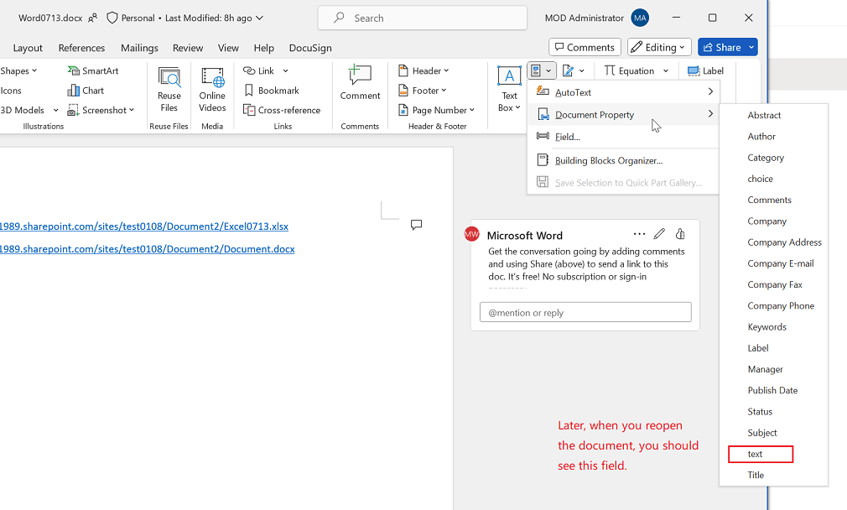Open the Footer options
This screenshot has height=510, width=847.
click(423, 91)
